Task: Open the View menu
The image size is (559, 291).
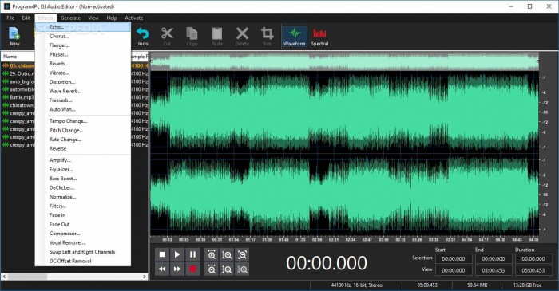Action: pyautogui.click(x=93, y=18)
